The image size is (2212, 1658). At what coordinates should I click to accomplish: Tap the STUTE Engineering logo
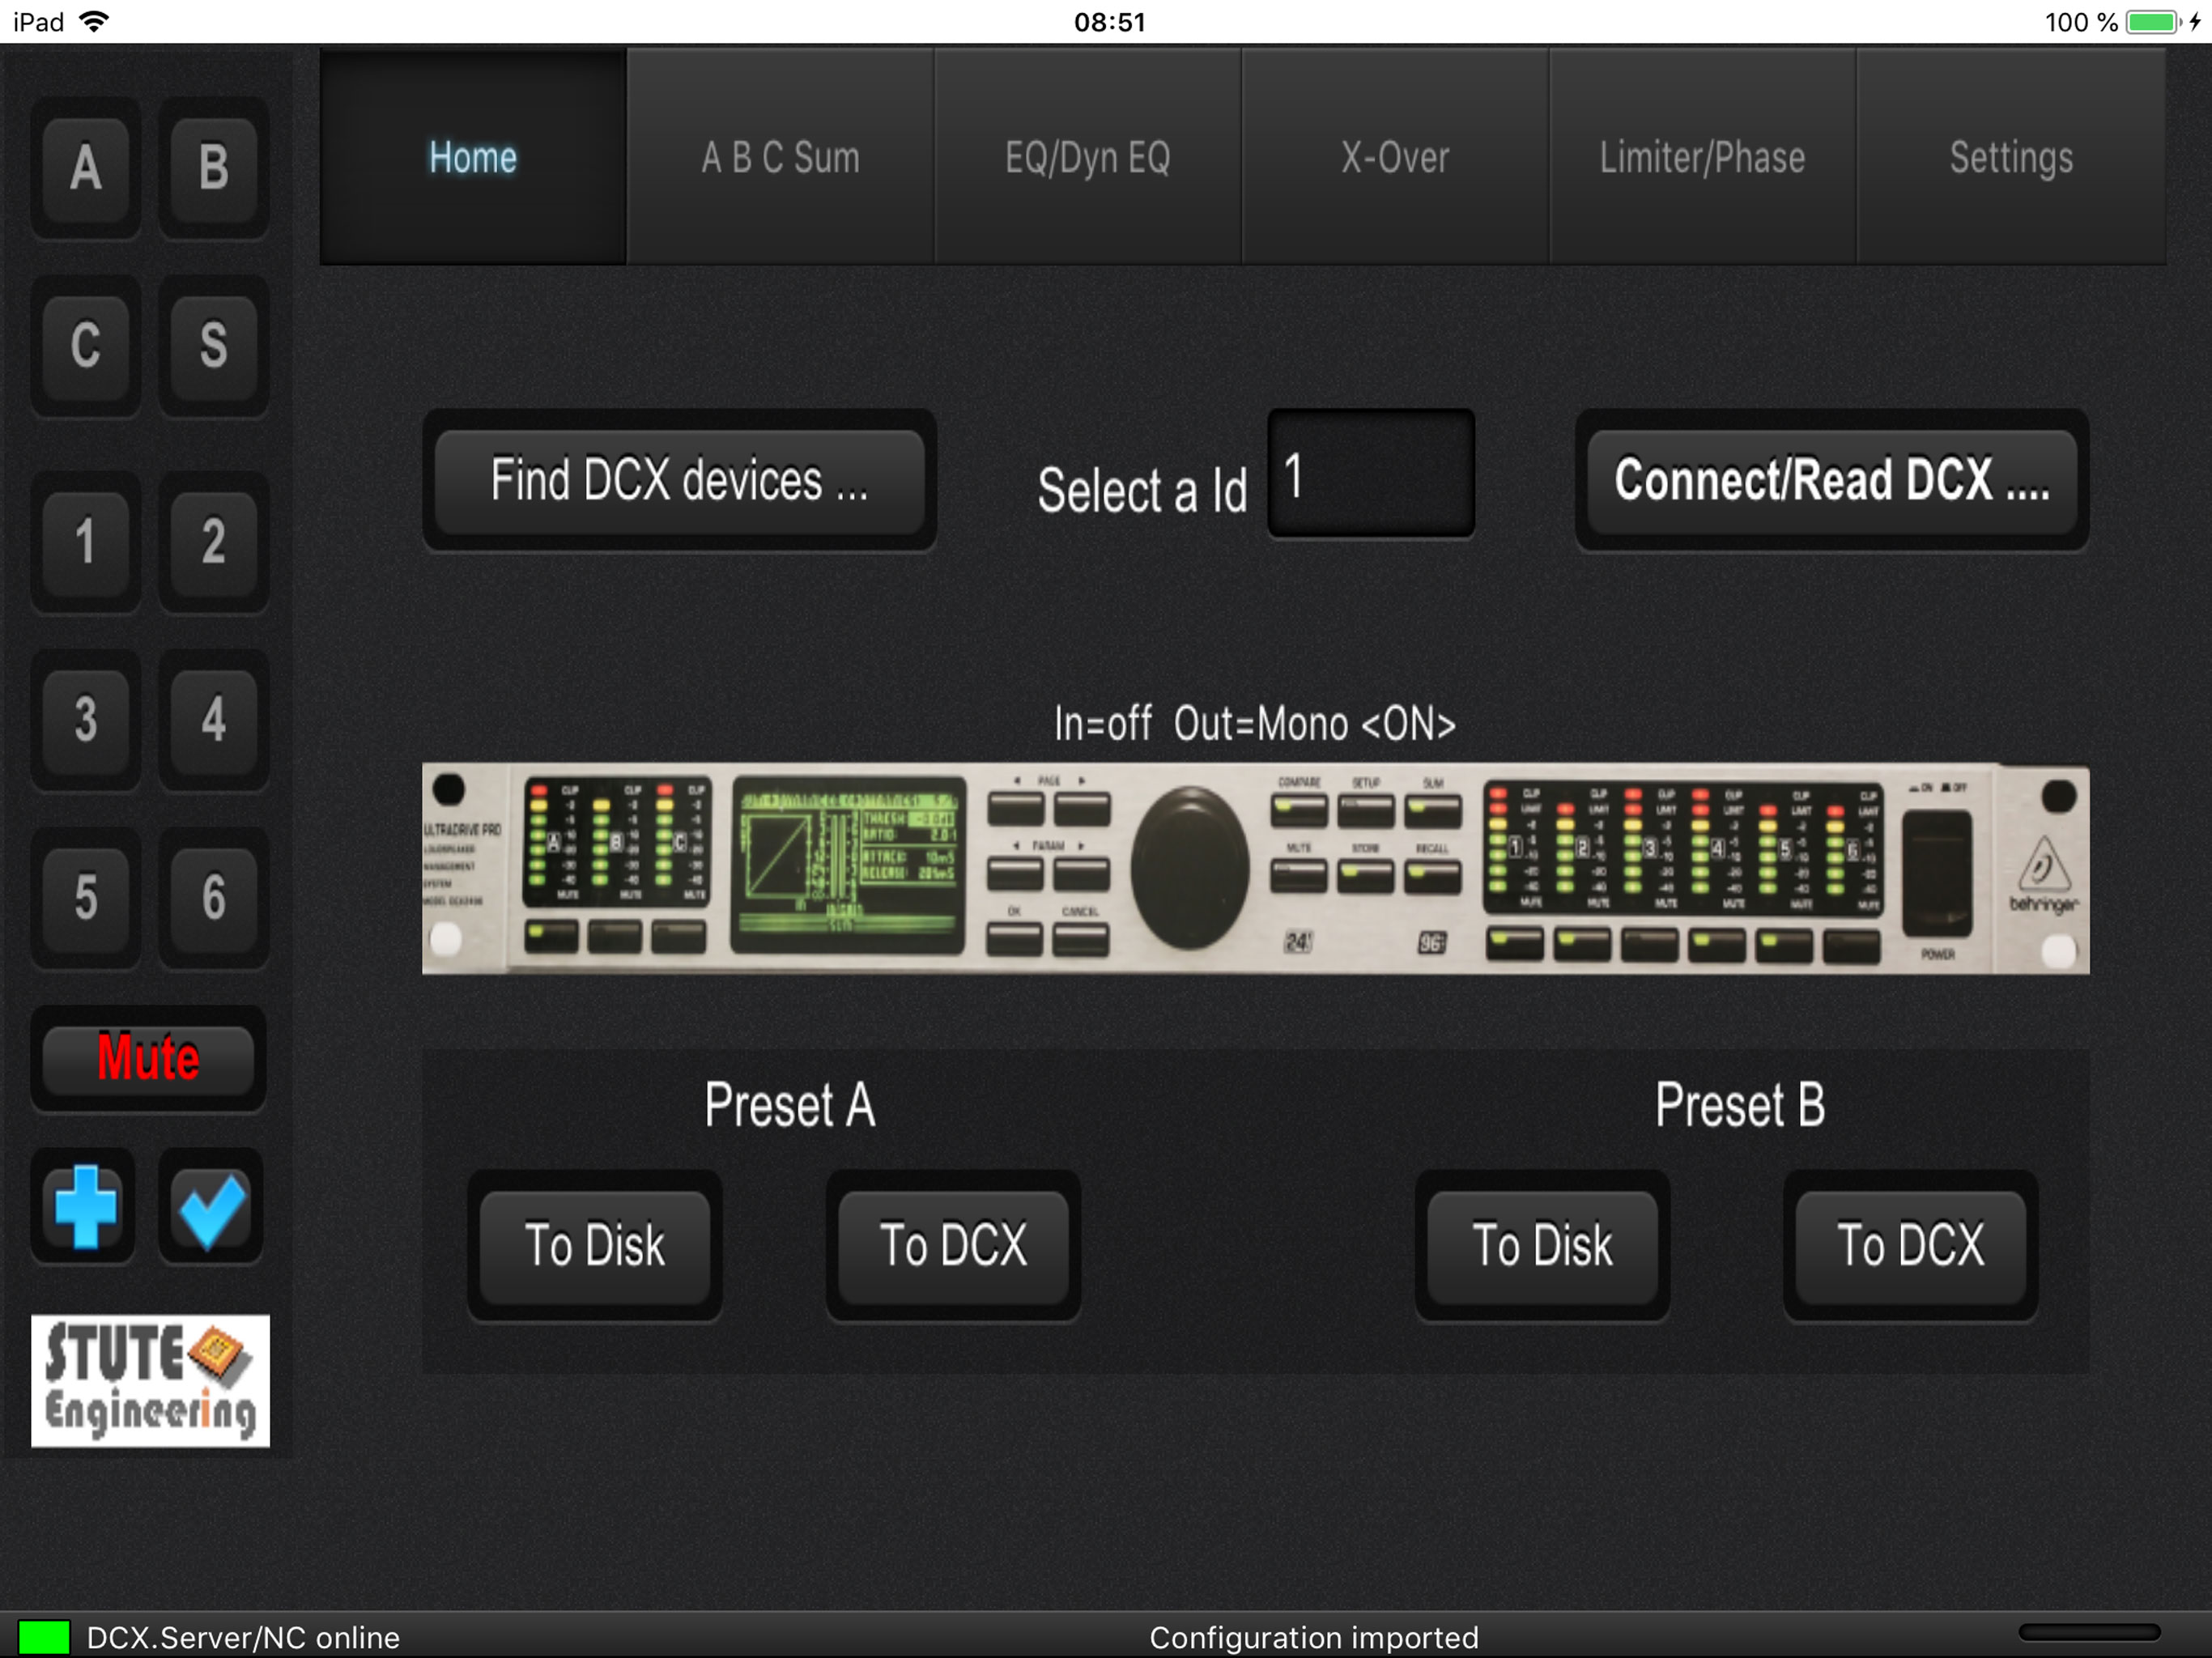150,1380
